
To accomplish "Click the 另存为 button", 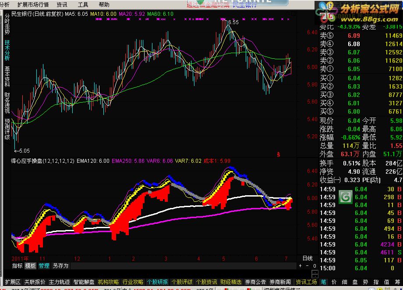I will point(60,266).
